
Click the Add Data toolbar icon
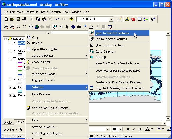(71, 19)
